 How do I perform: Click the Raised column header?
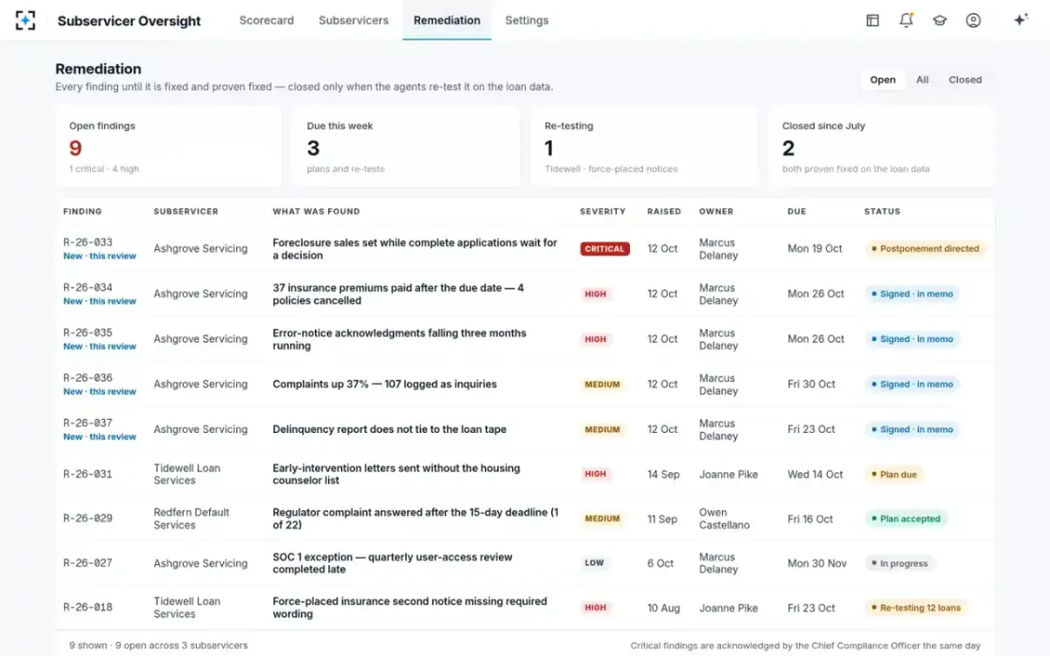[x=664, y=212]
